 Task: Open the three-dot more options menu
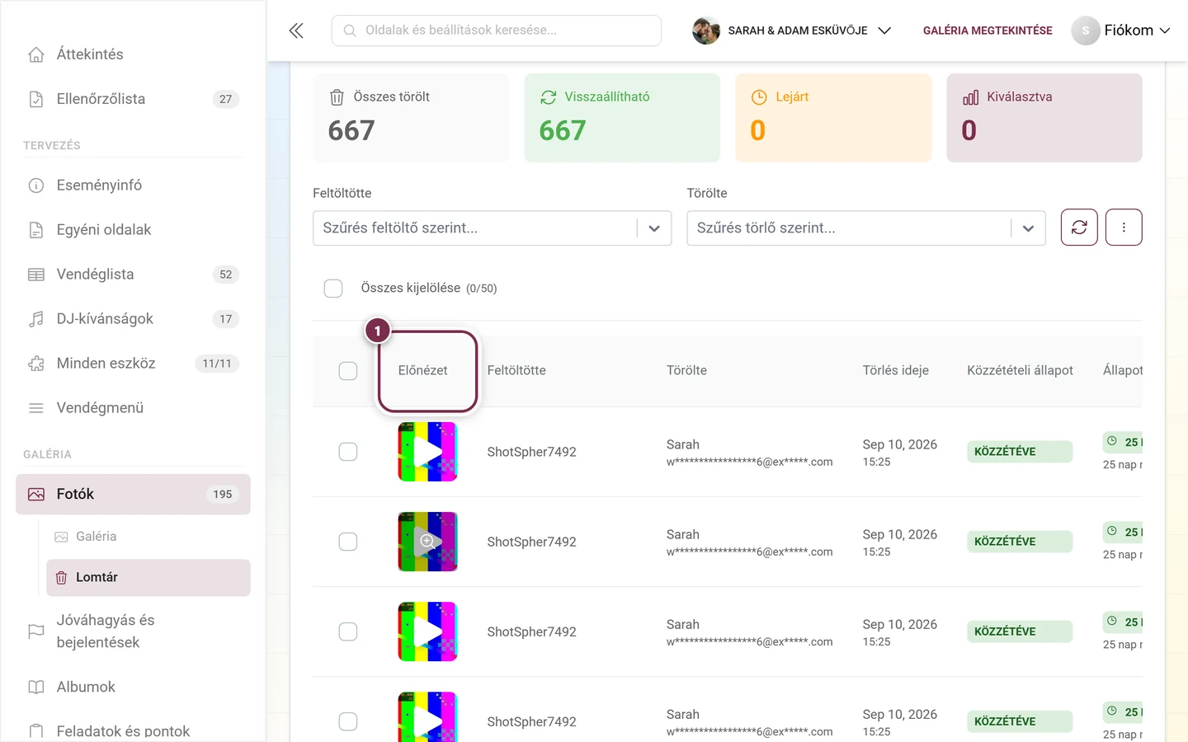point(1124,228)
